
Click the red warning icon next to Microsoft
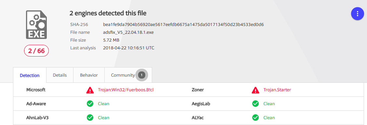point(90,90)
